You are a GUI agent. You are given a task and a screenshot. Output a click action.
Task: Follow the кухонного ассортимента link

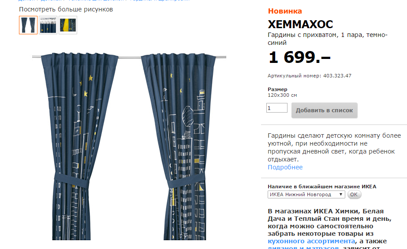coord(311,241)
